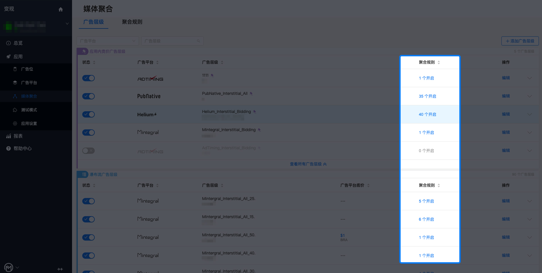
Task: Open the 总览 overview icon item
Action: click(9, 43)
